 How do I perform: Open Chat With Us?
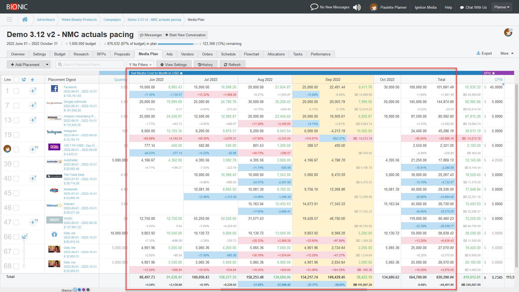coord(473,7)
